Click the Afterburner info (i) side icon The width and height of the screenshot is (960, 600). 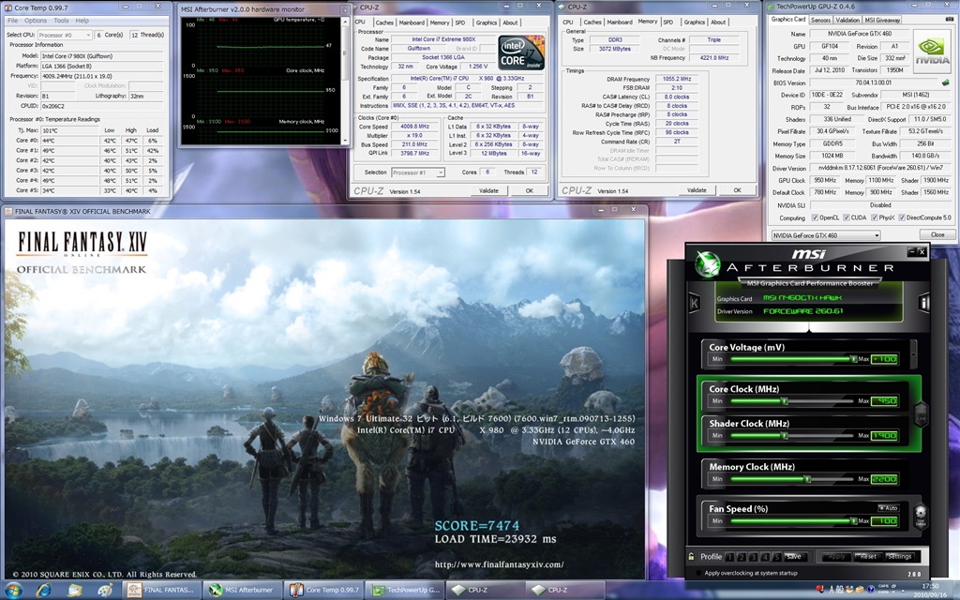point(924,303)
